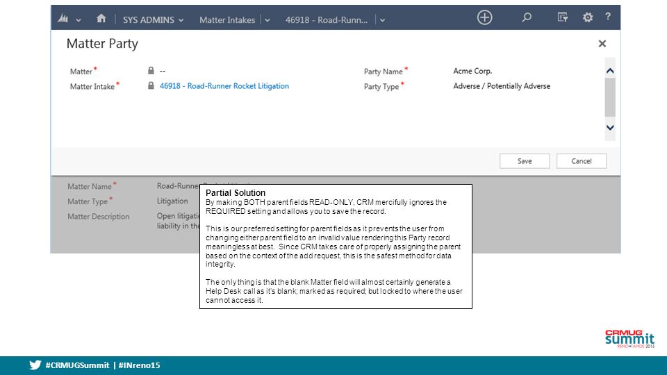Open the 46918 - Road-Runner Rocket Litigation link
667x375 pixels.
point(224,86)
